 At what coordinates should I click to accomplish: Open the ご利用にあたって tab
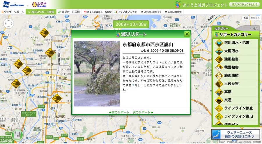151,12
